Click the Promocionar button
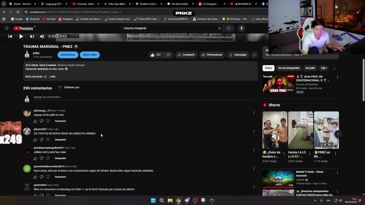This screenshot has width=365, height=205. point(212,55)
